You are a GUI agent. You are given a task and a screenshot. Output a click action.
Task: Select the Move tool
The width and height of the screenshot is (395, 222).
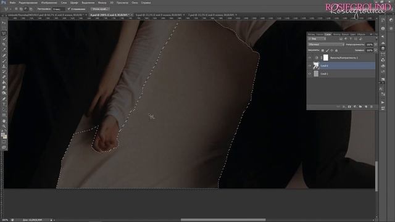tap(4, 23)
